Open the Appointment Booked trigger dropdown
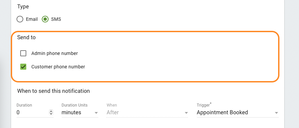 click(238, 113)
